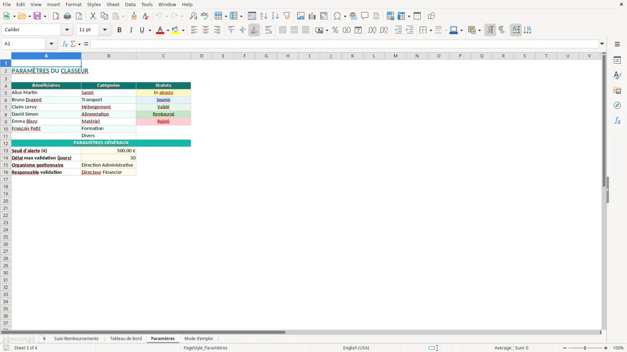Adjust the zoom slider
The width and height of the screenshot is (627, 352).
click(585, 348)
